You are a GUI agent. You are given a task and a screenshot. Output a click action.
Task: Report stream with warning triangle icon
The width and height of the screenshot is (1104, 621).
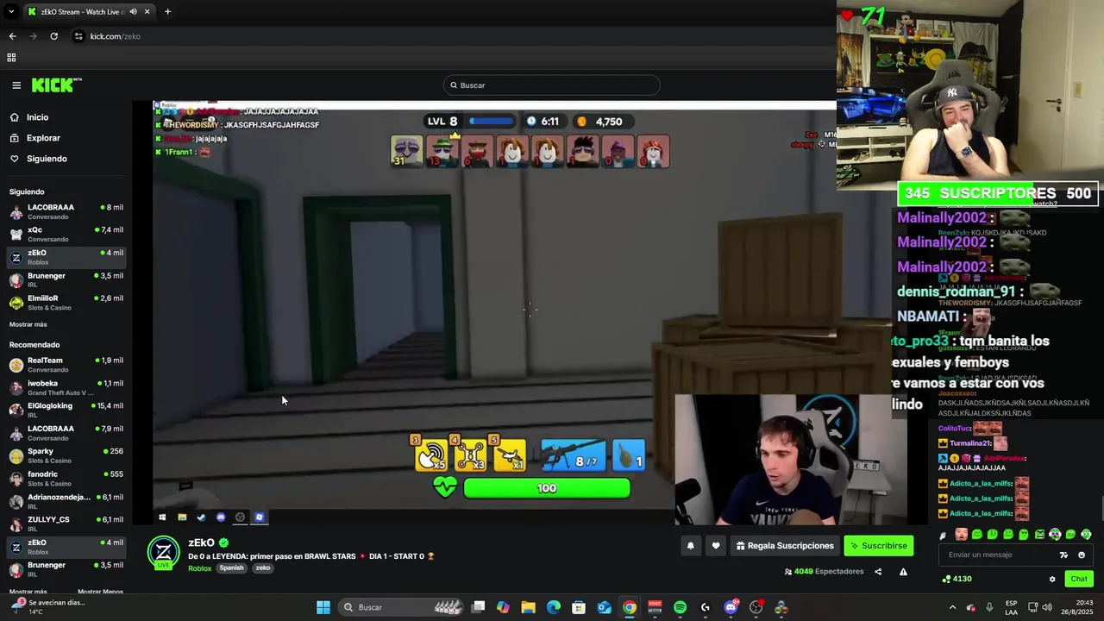click(x=903, y=572)
